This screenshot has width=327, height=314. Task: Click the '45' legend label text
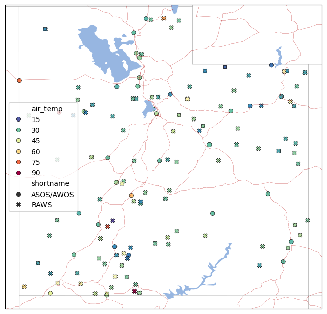pos(36,141)
